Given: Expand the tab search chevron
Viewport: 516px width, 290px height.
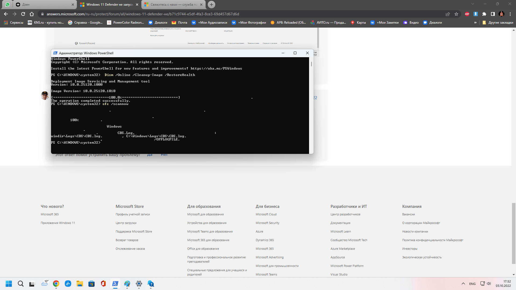Looking at the screenshot, I should coord(473,4).
